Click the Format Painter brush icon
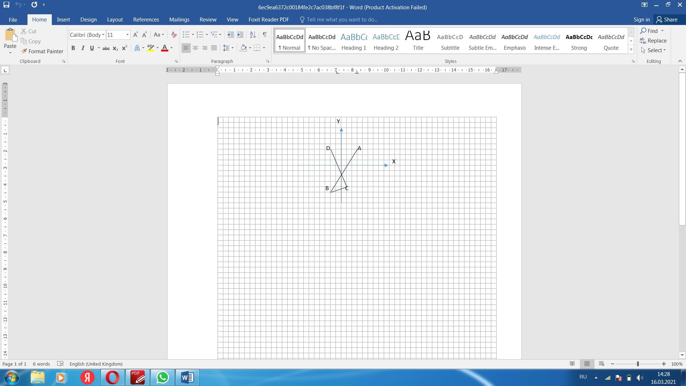 pos(24,51)
